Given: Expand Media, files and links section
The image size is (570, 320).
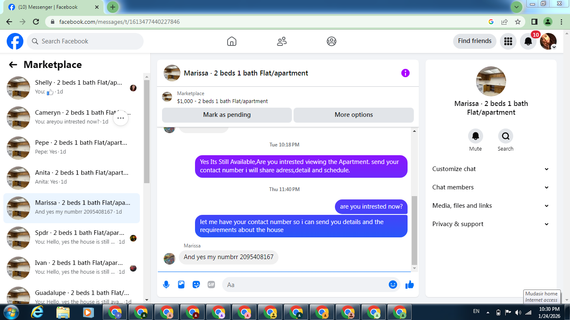Looking at the screenshot, I should click(491, 206).
